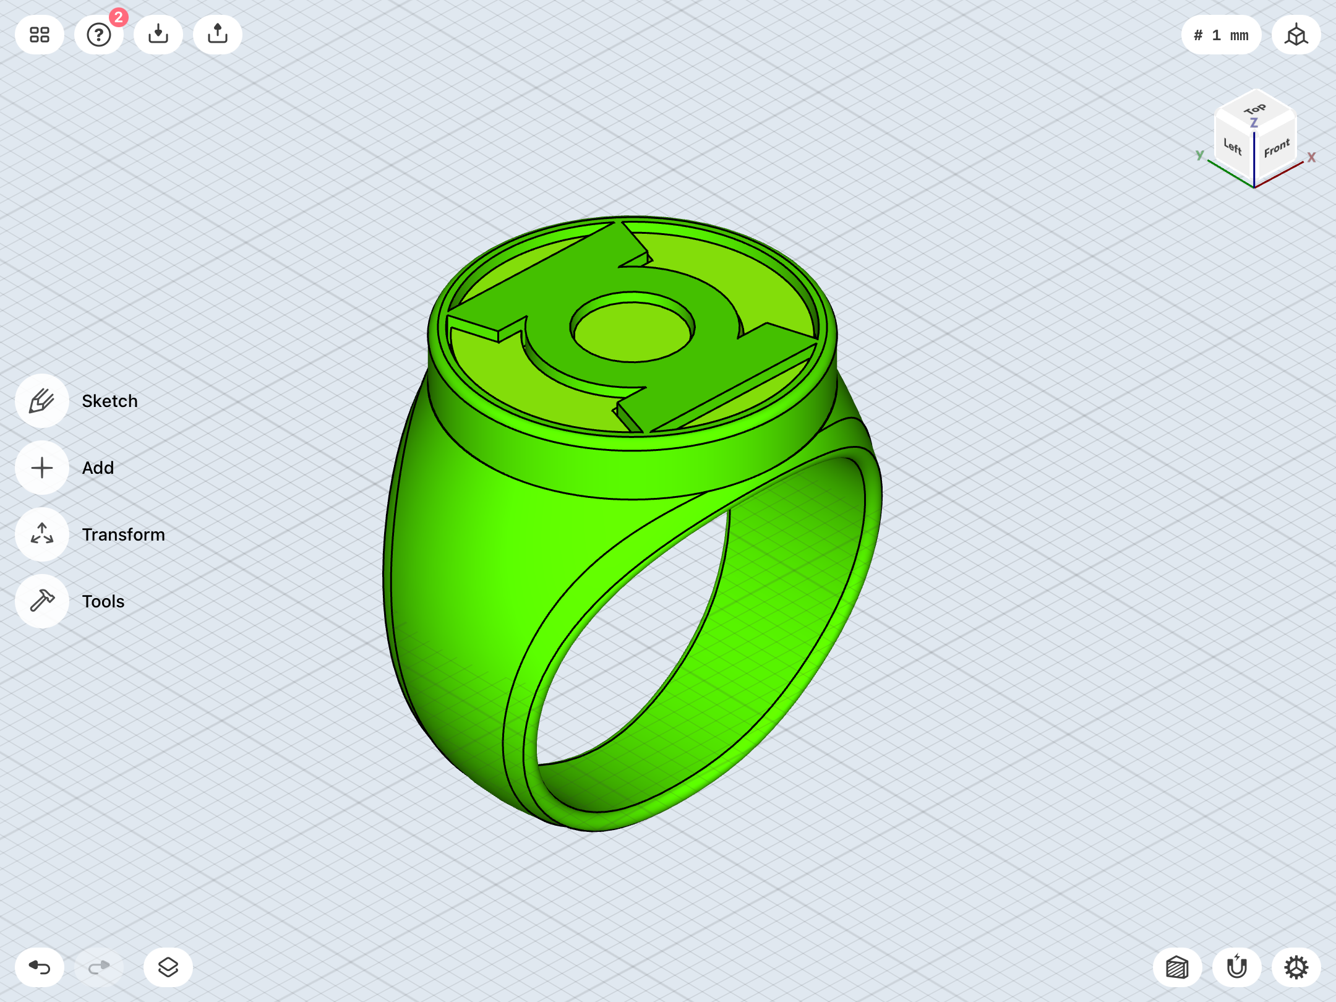Click the Transform menu label

point(124,534)
